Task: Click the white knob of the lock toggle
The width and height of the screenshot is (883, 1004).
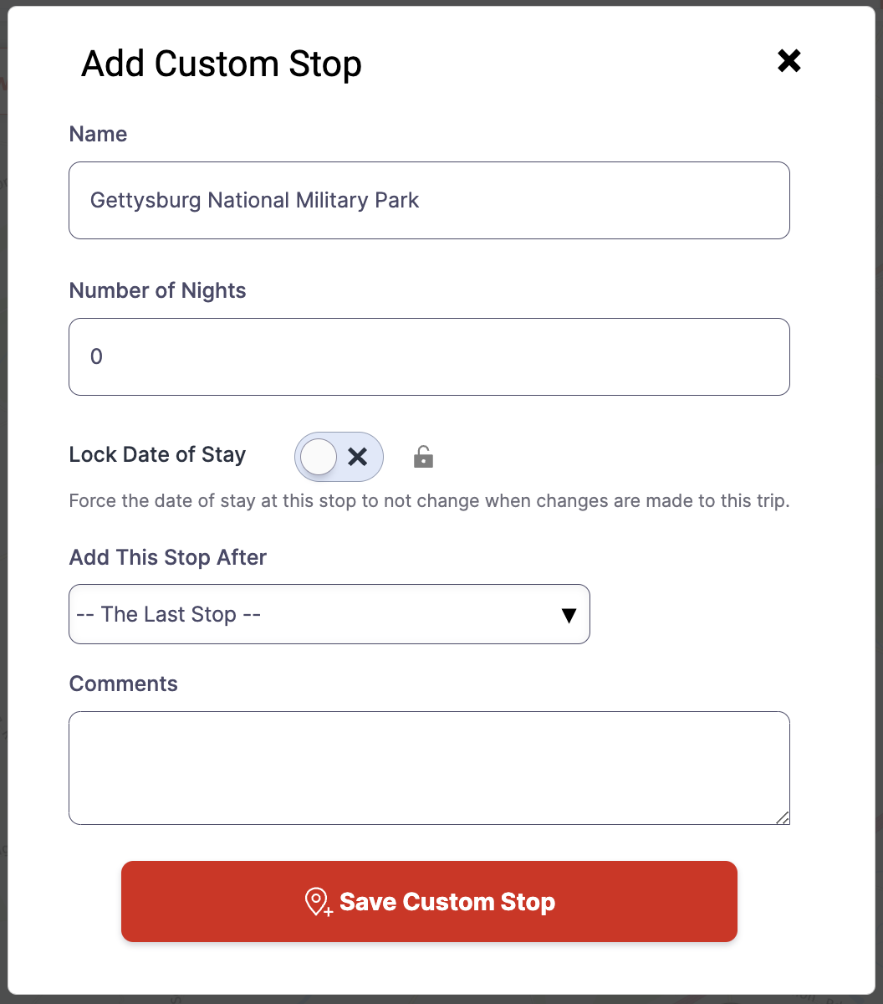Action: [x=319, y=457]
